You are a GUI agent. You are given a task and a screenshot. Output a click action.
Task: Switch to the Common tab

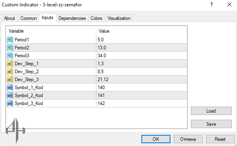point(29,18)
